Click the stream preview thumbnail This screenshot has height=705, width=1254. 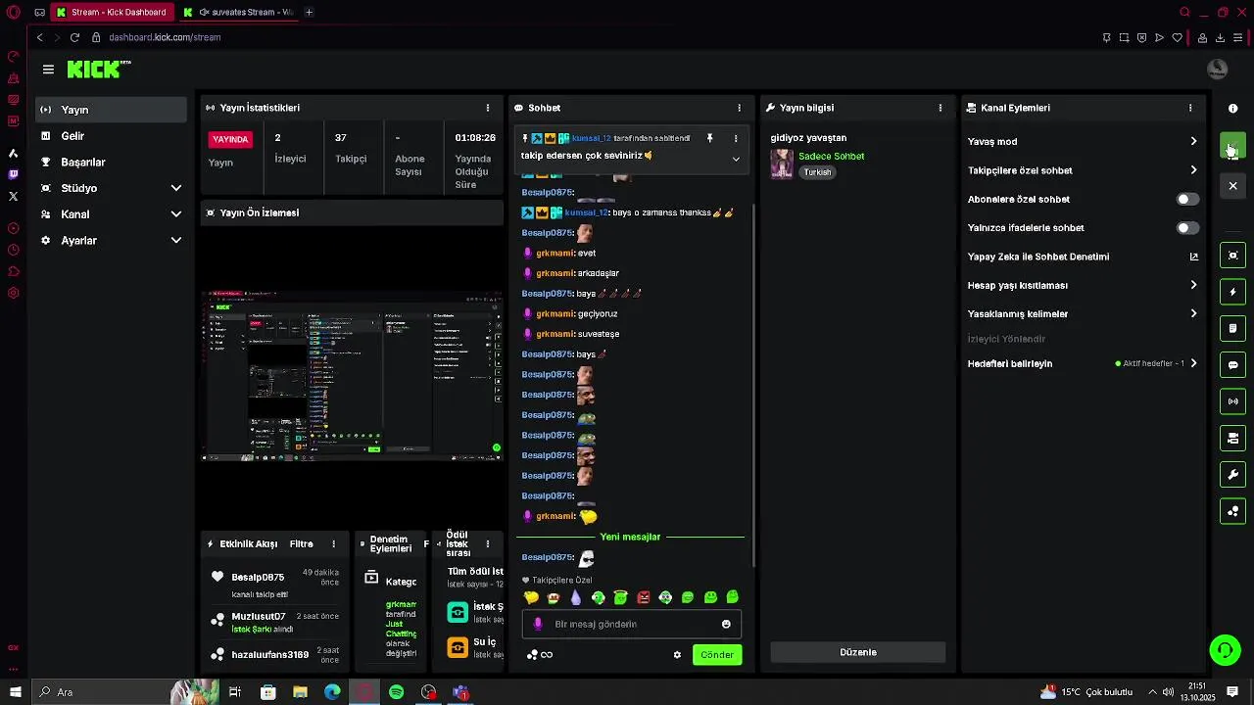352,376
